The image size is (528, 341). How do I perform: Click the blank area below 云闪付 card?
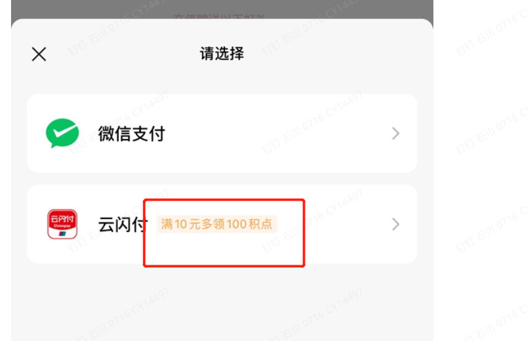[x=223, y=302]
